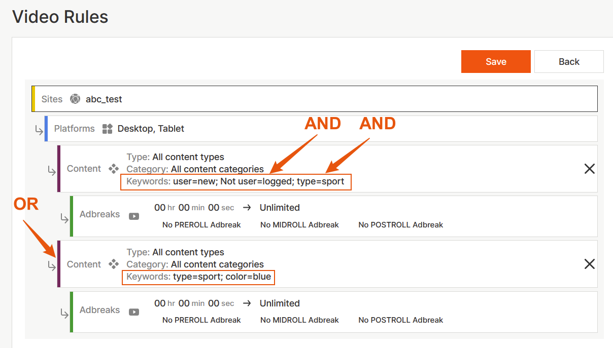Select keywords user=new; Not user=logged; type=sport
The image size is (613, 348).
point(258,181)
